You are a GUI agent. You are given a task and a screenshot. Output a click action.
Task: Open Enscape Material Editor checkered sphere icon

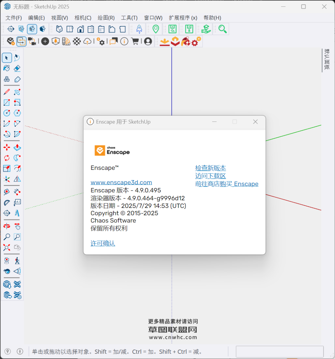click(77, 42)
